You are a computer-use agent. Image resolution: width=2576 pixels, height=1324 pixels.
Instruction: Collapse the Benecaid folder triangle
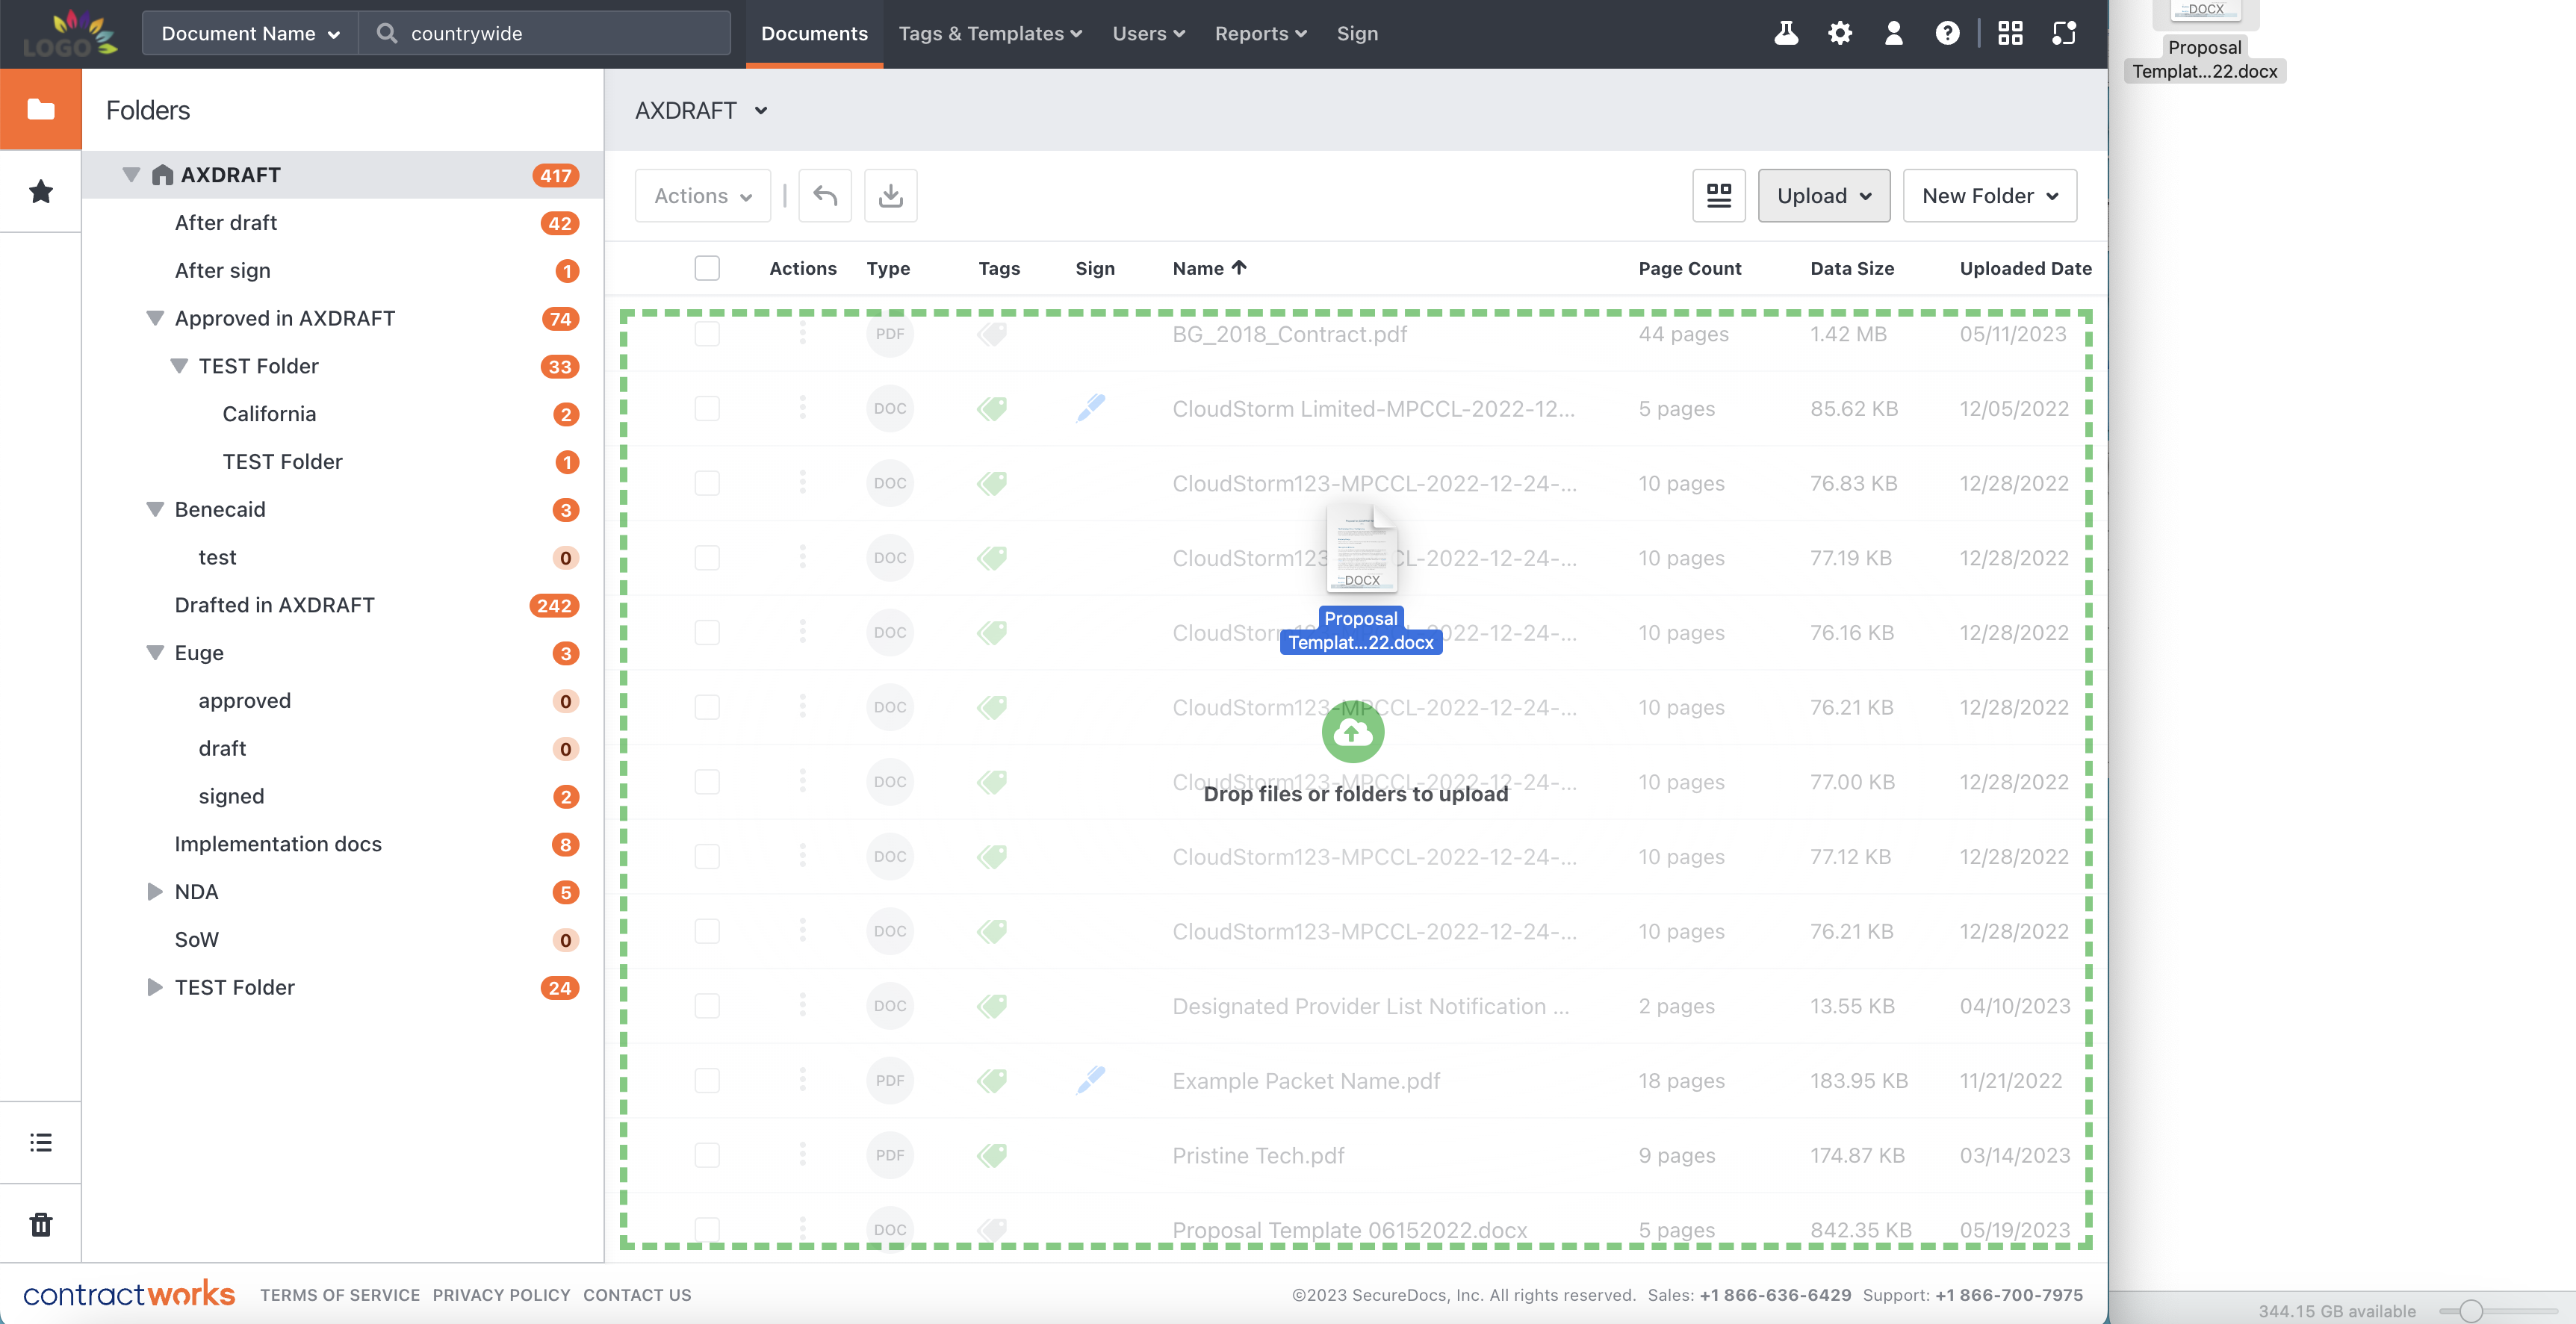tap(155, 509)
